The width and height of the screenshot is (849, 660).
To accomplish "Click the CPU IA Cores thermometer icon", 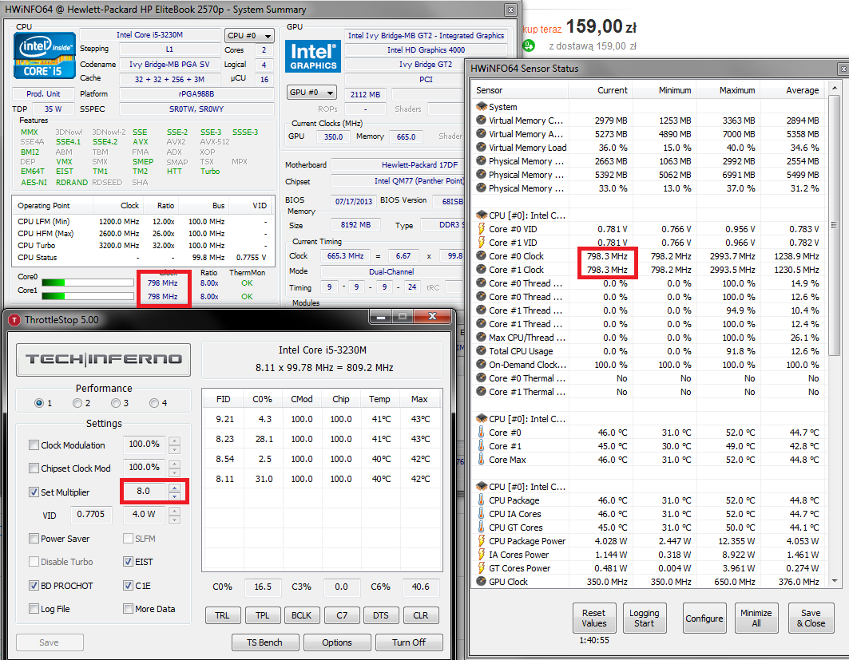I will [x=482, y=513].
